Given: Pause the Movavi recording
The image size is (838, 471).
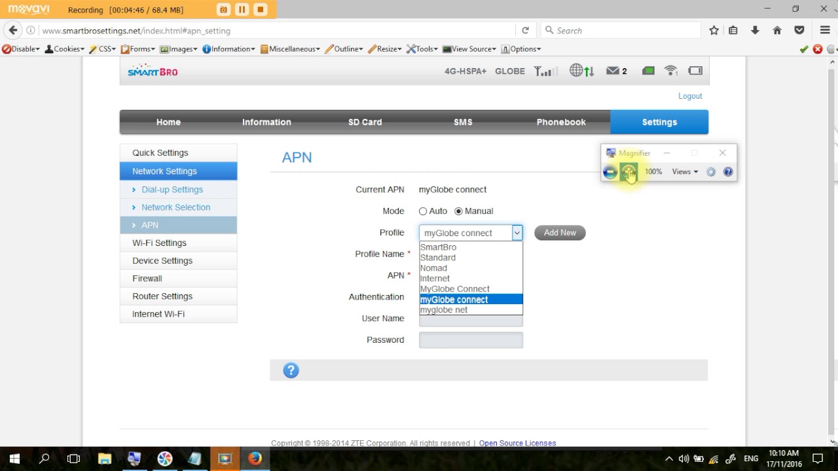Looking at the screenshot, I should coord(242,9).
